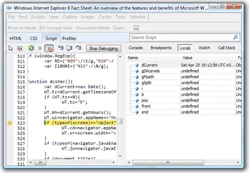Click the clear browser cache icon
This screenshot has width=249, height=173.
click(20, 48)
